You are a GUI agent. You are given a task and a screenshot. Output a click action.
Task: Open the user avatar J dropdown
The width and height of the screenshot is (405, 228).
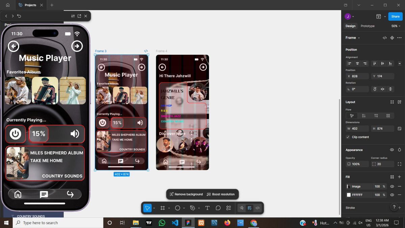[x=350, y=16]
